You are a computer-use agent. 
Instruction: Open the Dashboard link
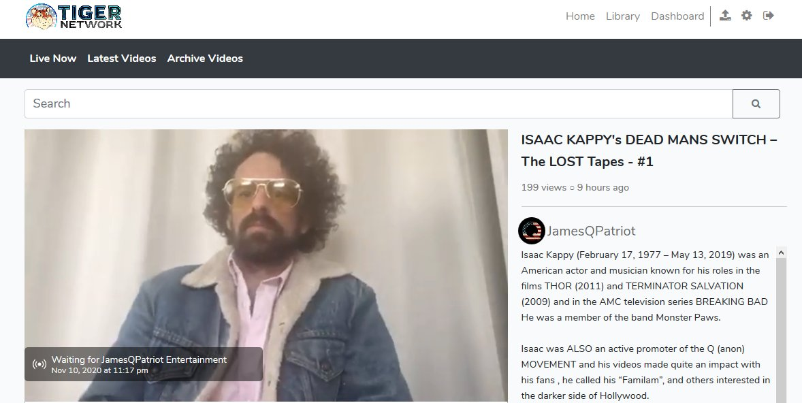click(677, 16)
